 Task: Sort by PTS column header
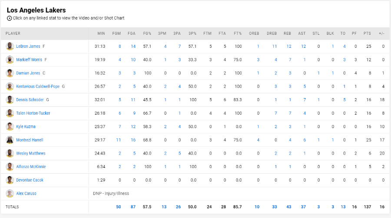tap(367, 33)
